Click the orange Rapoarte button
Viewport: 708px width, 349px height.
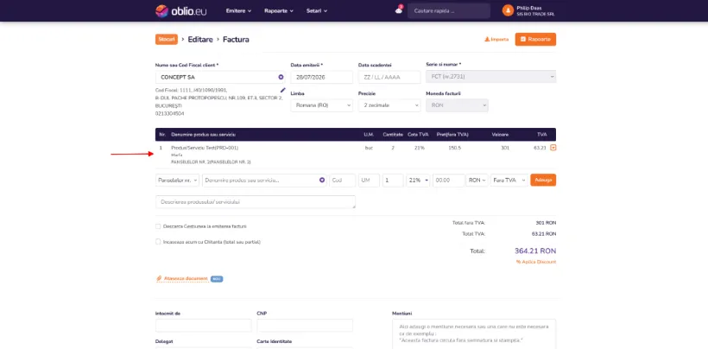535,39
